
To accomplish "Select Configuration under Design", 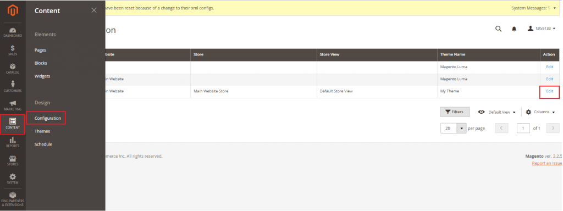I will point(48,118).
